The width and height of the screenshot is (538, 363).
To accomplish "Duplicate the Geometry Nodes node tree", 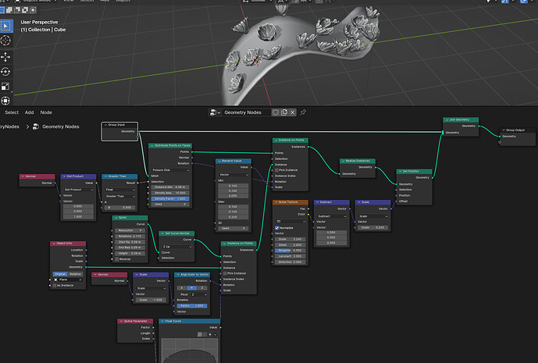I will (x=284, y=112).
